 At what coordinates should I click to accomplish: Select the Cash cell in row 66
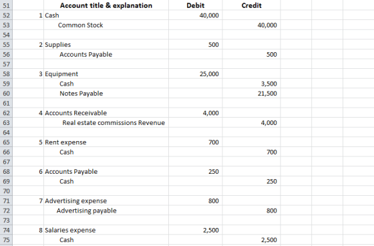[106, 152]
